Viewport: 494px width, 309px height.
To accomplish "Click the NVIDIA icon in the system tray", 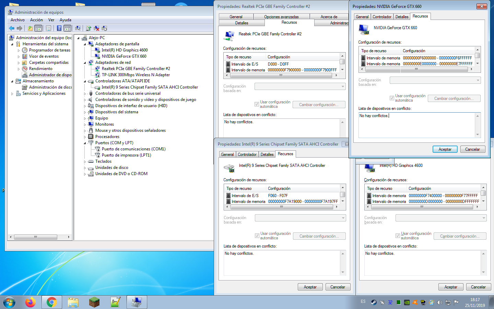I will [x=407, y=302].
